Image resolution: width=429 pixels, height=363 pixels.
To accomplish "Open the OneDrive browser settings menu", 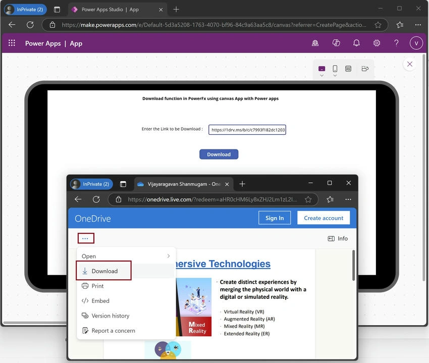I will (348, 199).
